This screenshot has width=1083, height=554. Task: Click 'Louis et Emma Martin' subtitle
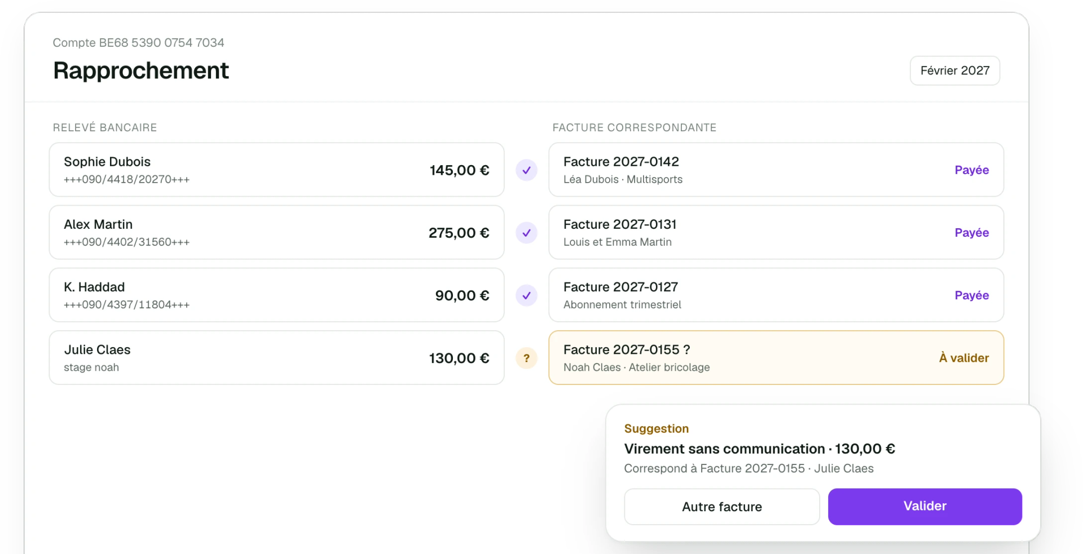[618, 242]
